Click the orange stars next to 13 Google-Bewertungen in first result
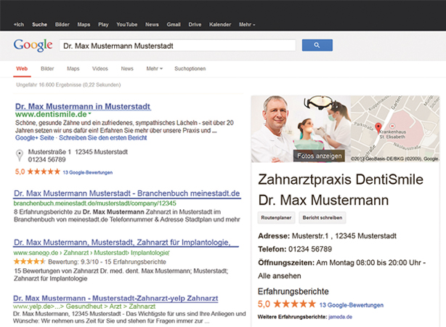 (x=44, y=171)
